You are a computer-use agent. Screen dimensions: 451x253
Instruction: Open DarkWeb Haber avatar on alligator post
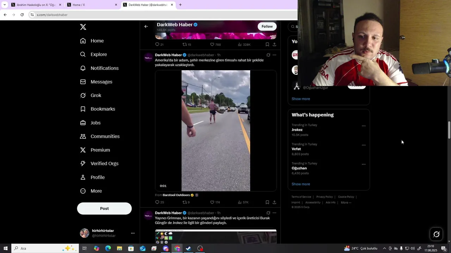coord(148,57)
